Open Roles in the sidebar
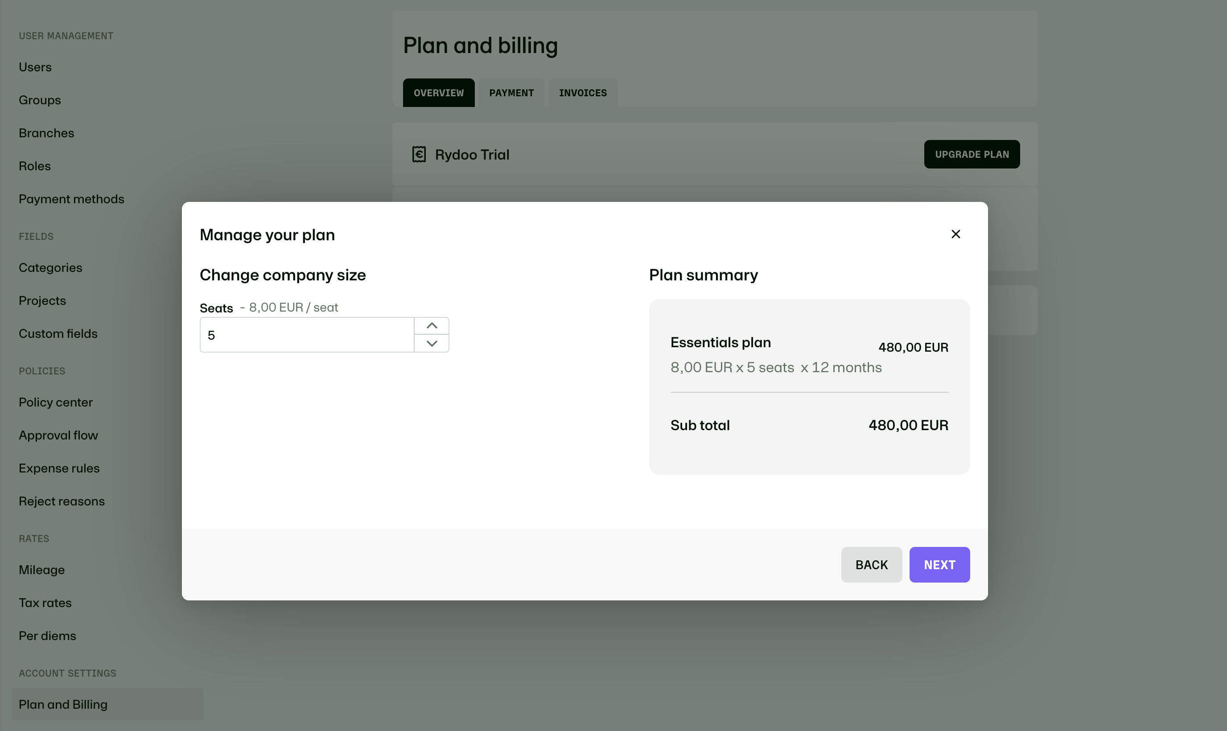Viewport: 1227px width, 731px height. click(x=34, y=166)
